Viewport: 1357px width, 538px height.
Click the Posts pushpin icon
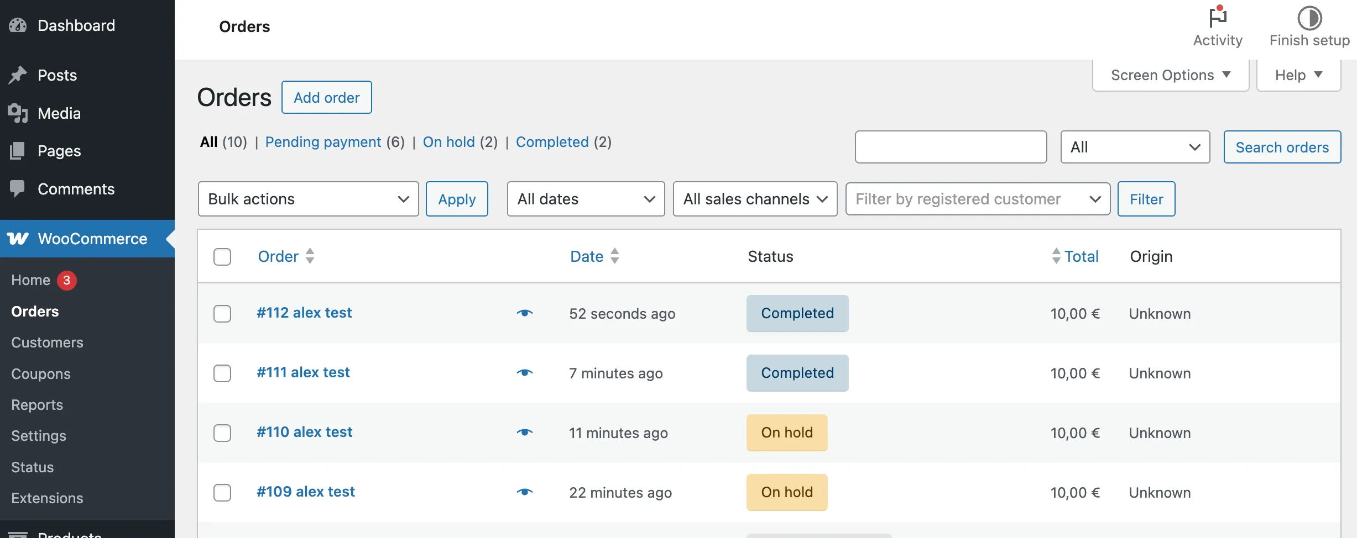(18, 75)
